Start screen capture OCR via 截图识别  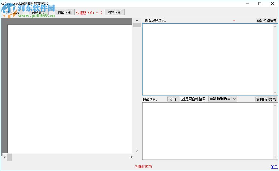(x=65, y=12)
